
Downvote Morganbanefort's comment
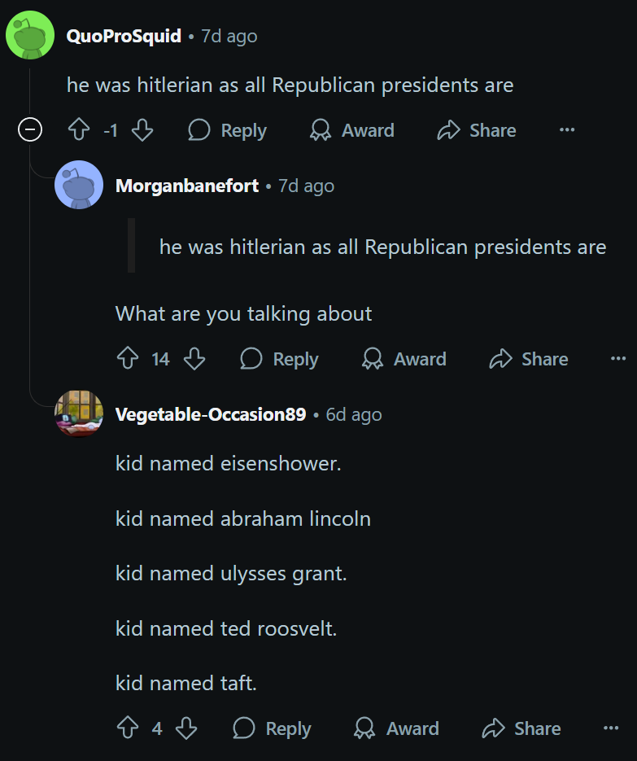[x=194, y=359]
